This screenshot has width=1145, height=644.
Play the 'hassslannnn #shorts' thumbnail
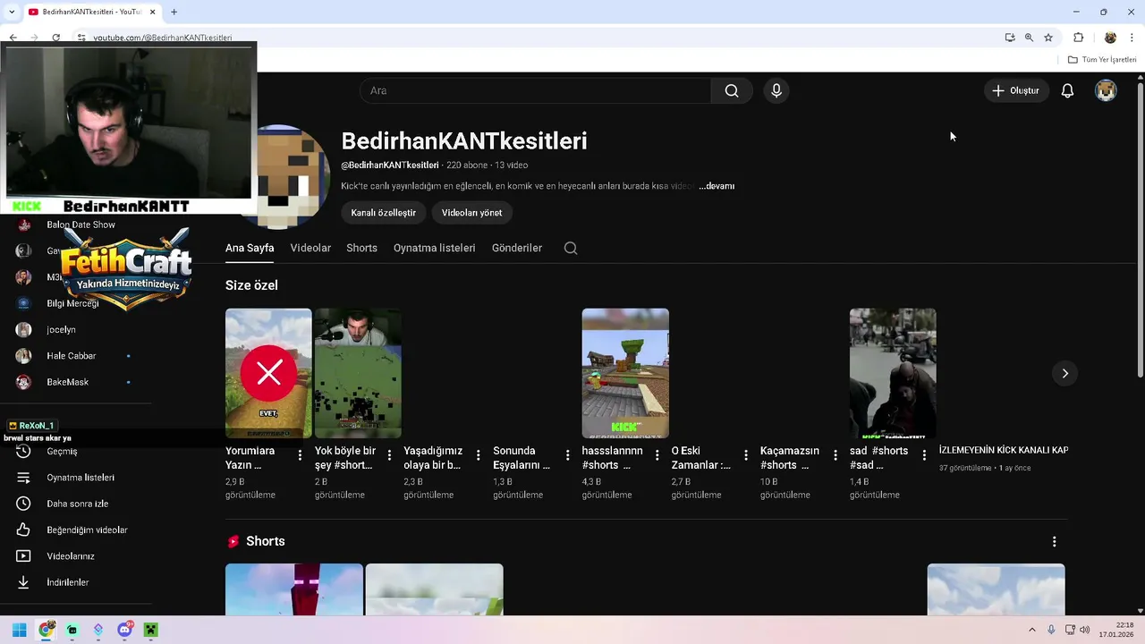pos(625,373)
